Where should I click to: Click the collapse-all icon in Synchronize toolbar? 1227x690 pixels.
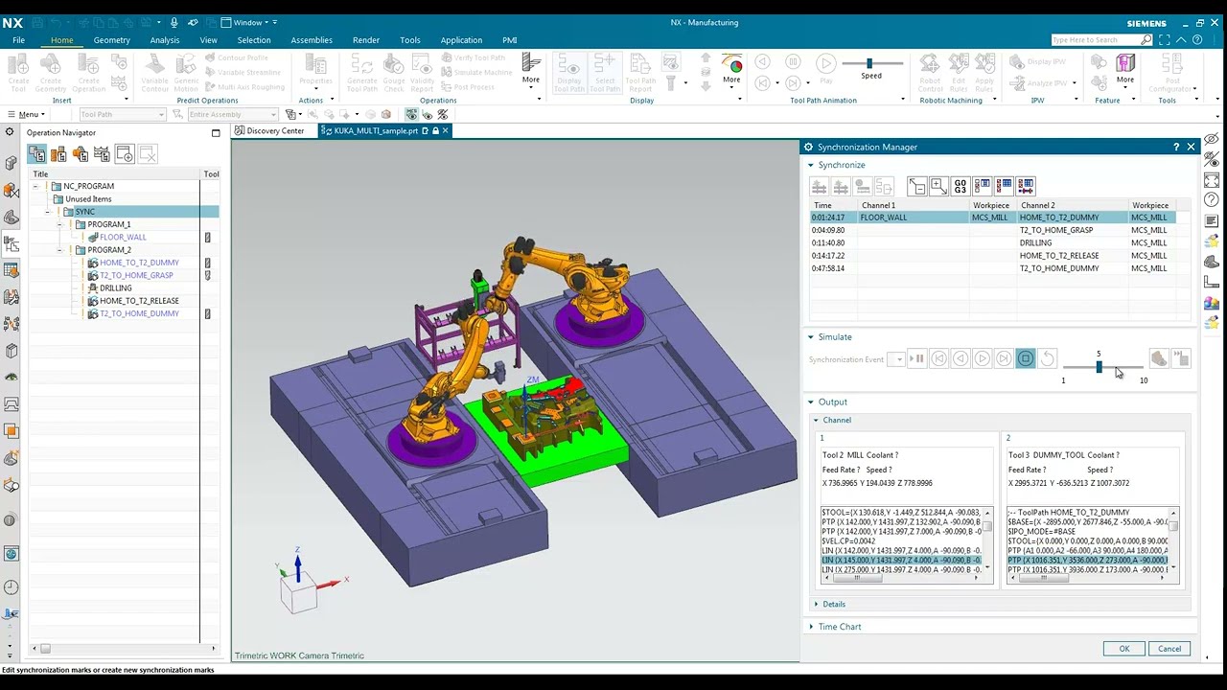[x=917, y=186]
